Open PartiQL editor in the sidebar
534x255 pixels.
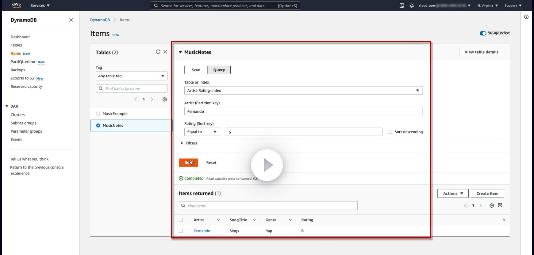pos(23,62)
